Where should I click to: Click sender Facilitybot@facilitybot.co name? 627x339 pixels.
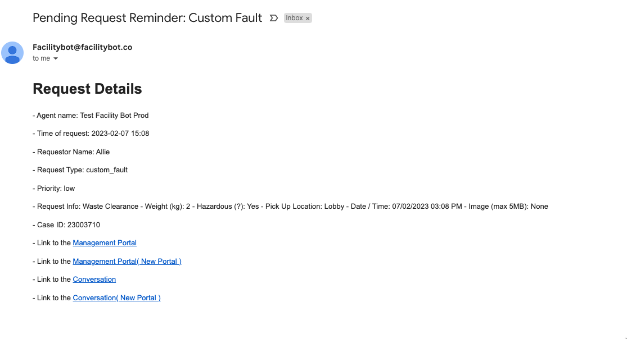point(82,47)
